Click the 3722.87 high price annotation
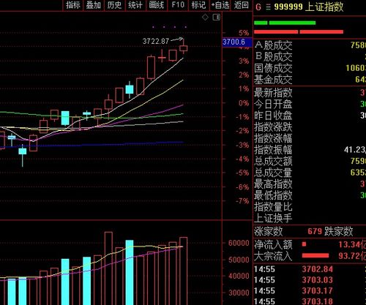Viewport: 366px width, 305px height. (x=156, y=41)
